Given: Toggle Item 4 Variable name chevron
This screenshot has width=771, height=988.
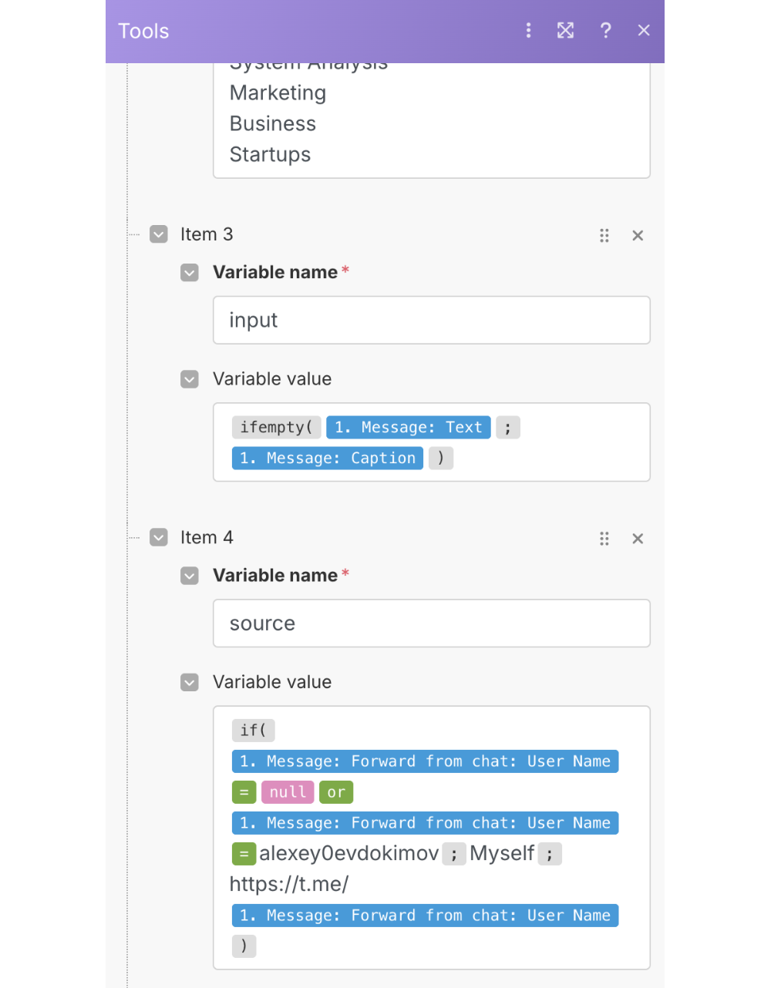Looking at the screenshot, I should (x=190, y=576).
